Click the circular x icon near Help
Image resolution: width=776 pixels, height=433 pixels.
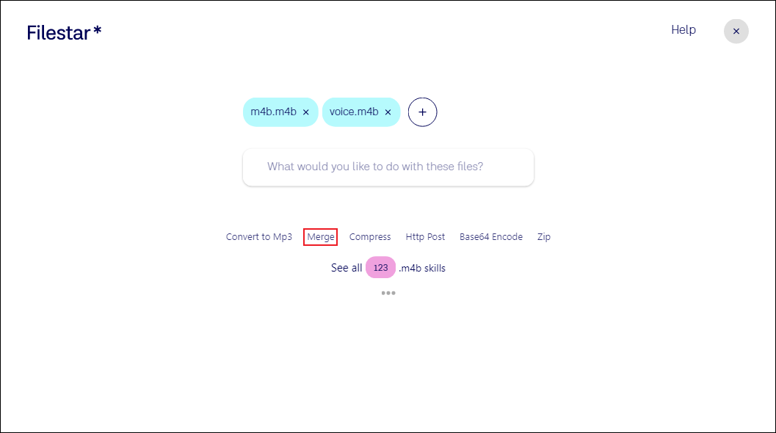pos(736,31)
